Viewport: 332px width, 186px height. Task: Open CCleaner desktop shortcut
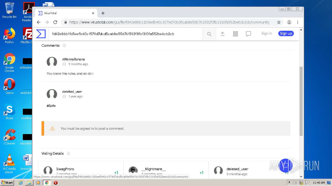[9, 137]
